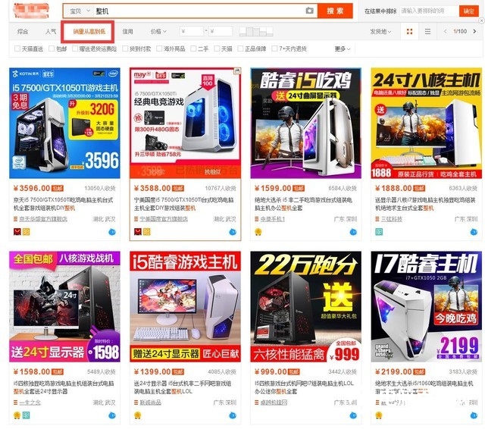This screenshot has width=485, height=429.
Task: Open the 22万跑分 product thumbnail
Action: (305, 306)
